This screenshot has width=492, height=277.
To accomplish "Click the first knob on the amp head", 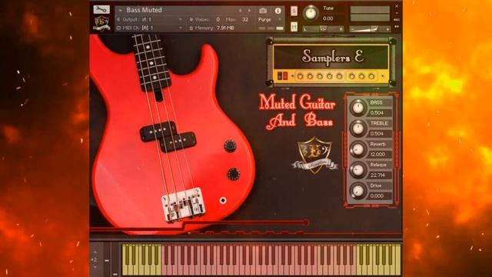I will [300, 76].
